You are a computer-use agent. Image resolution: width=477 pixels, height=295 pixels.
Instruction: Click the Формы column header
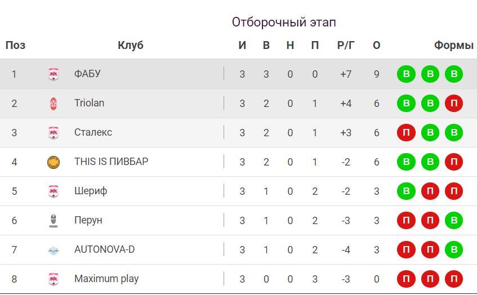(453, 46)
